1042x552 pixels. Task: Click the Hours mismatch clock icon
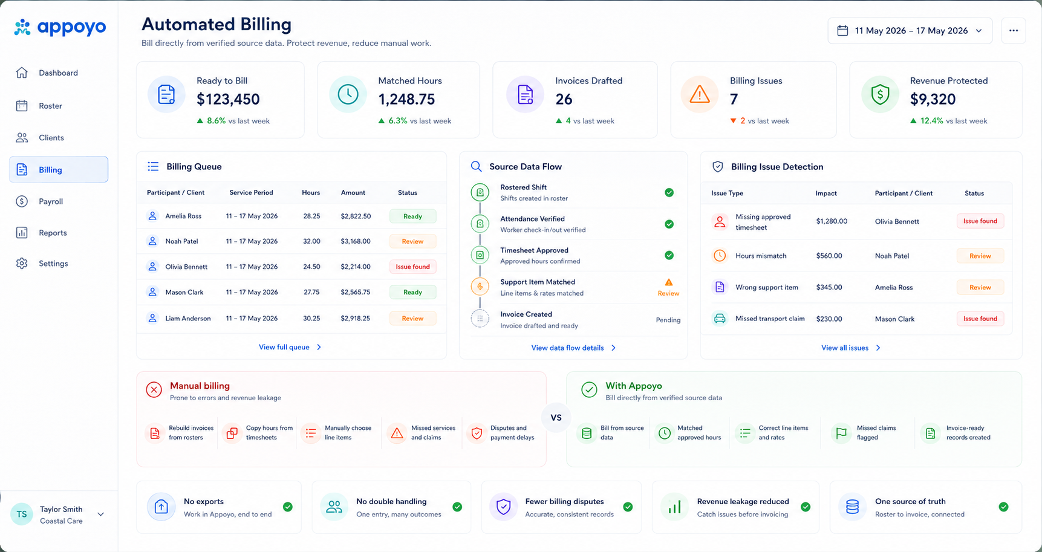click(720, 256)
